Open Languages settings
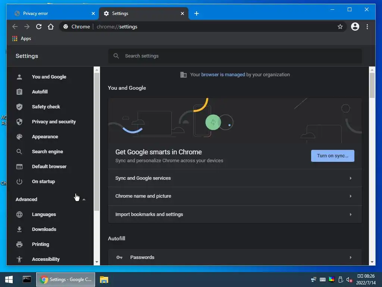The height and width of the screenshot is (287, 382). pos(44,214)
